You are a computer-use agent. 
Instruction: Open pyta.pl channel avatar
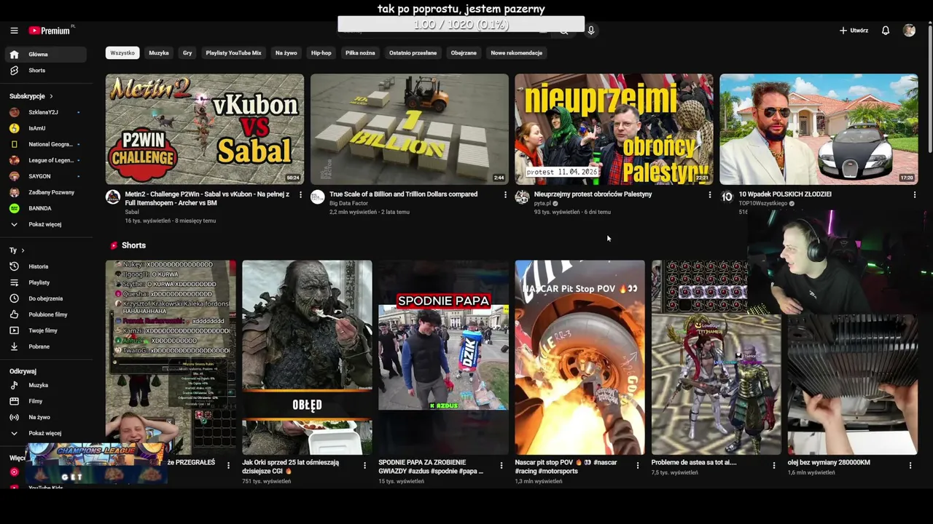pos(522,197)
